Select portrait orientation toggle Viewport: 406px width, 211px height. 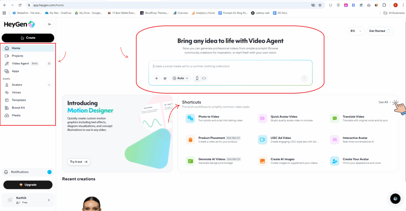(x=197, y=78)
